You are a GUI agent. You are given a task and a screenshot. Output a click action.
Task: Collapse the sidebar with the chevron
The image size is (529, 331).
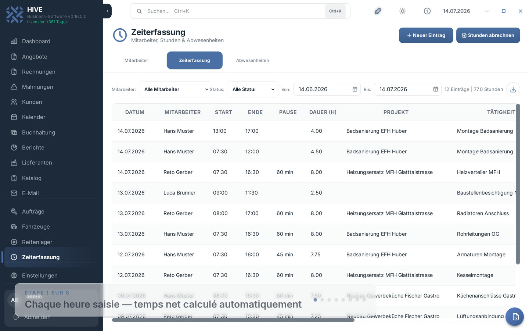107,11
